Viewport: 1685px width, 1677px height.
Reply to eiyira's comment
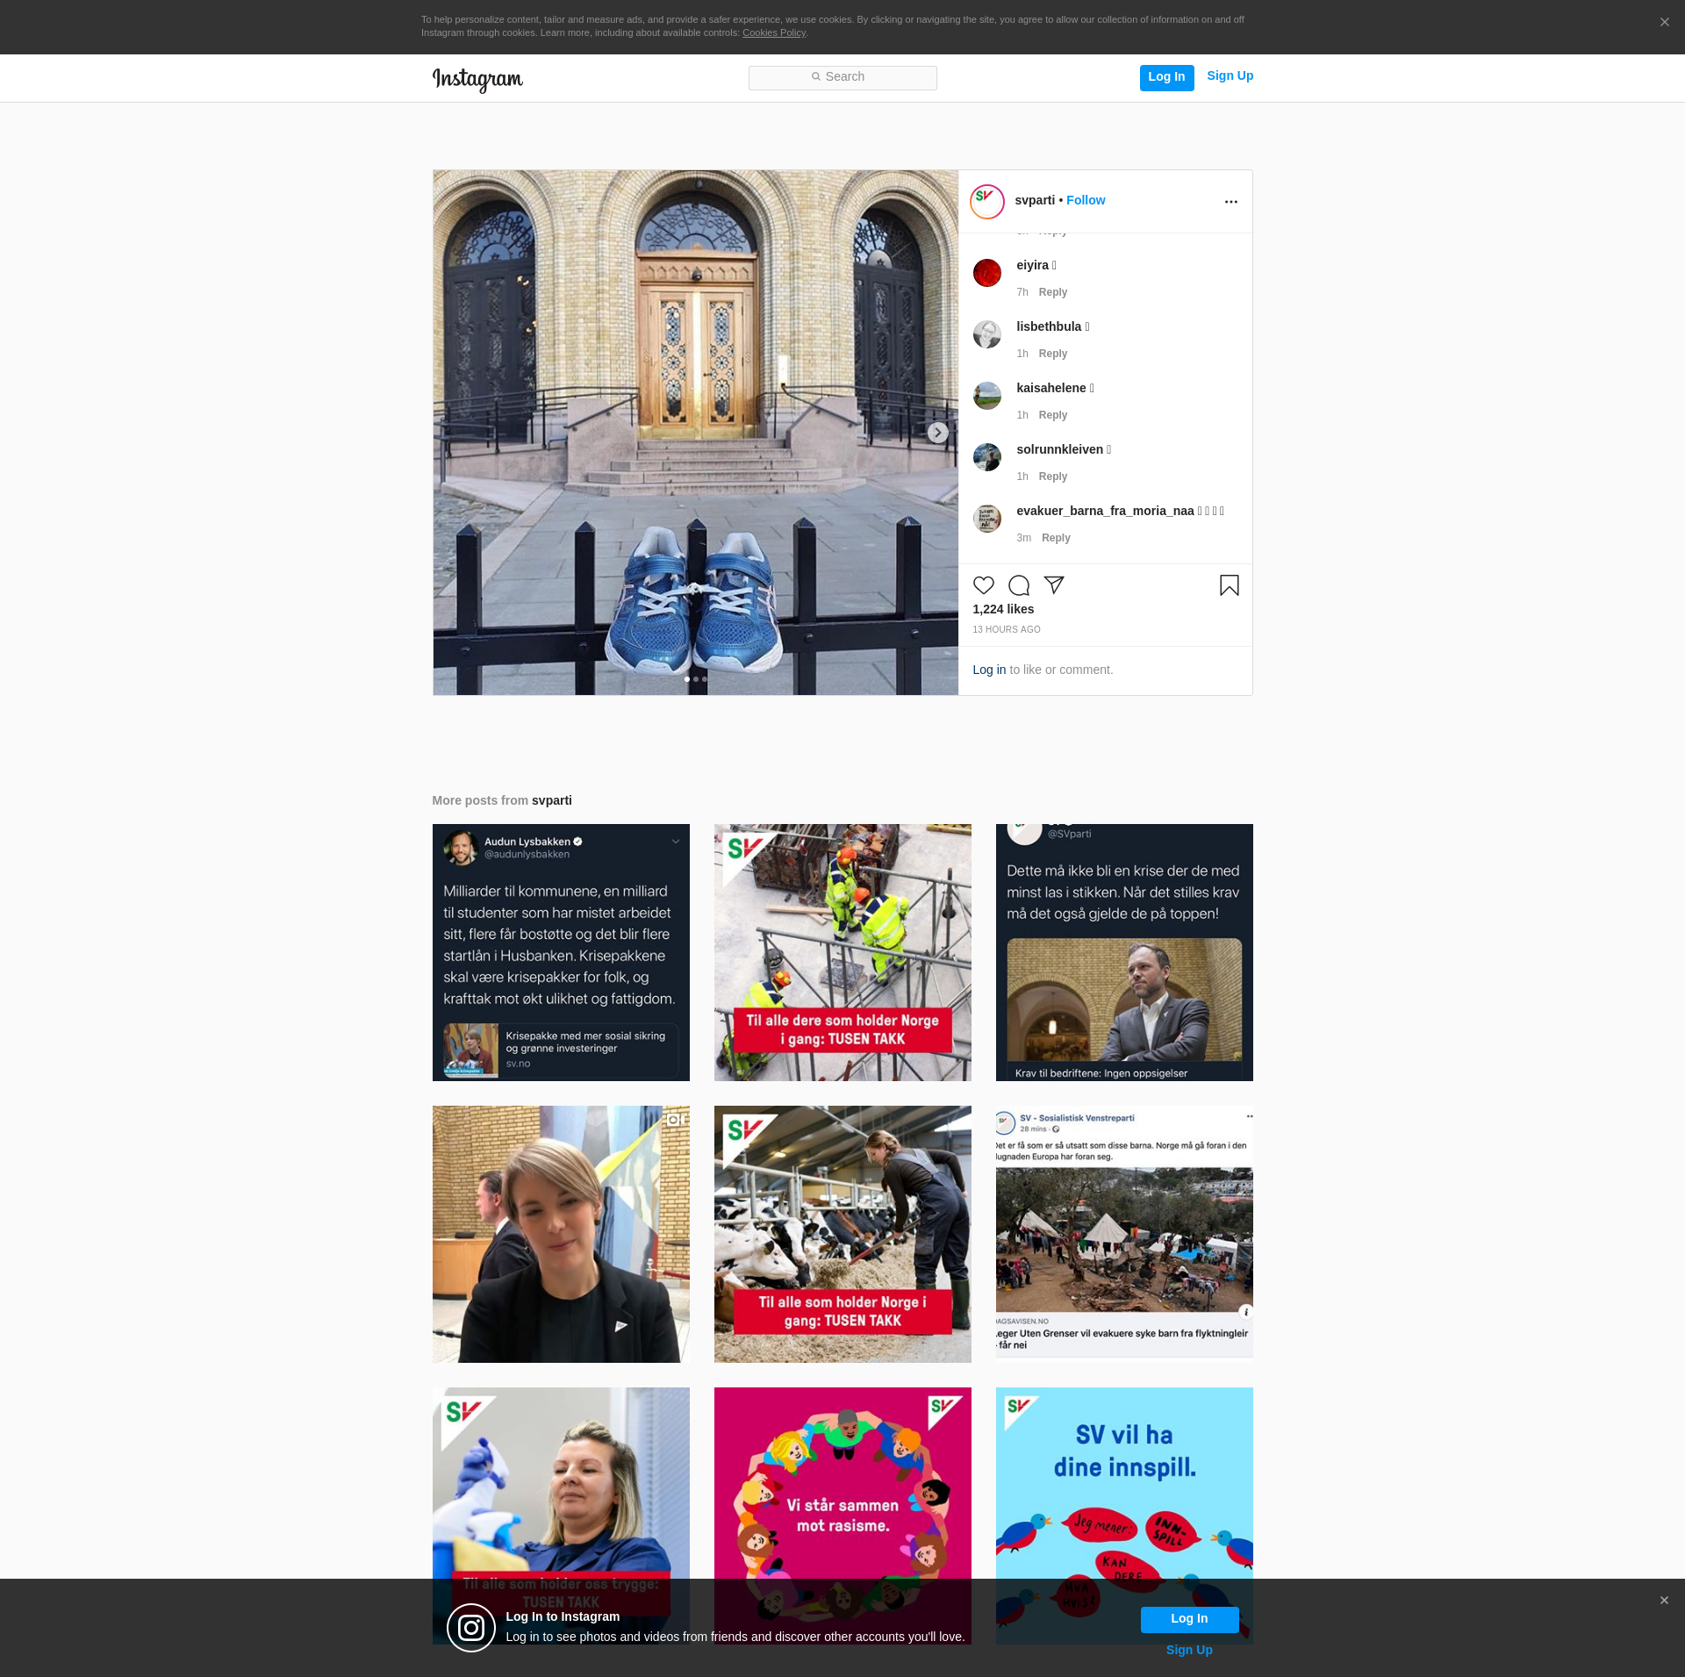pyautogui.click(x=1053, y=292)
